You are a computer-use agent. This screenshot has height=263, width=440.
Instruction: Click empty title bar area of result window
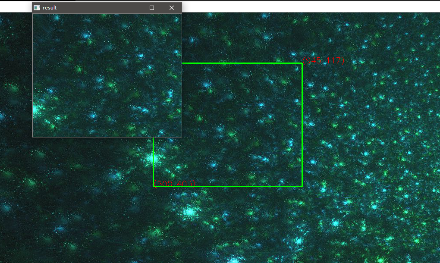click(91, 8)
